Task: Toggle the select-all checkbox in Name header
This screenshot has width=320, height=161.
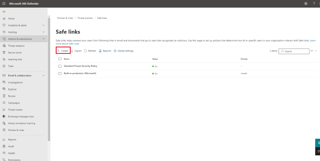Action: (60, 59)
